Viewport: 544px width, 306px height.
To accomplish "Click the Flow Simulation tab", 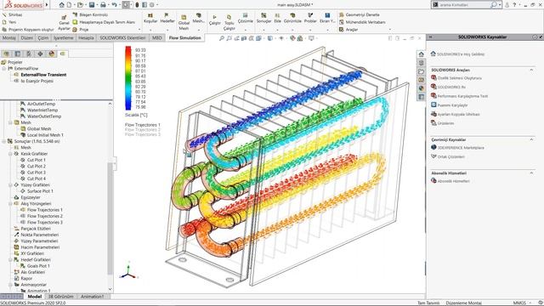I will pos(185,37).
